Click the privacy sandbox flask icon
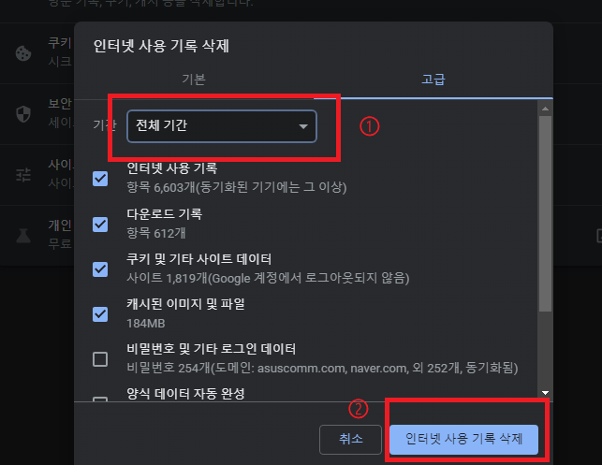602x465 pixels. tap(23, 236)
